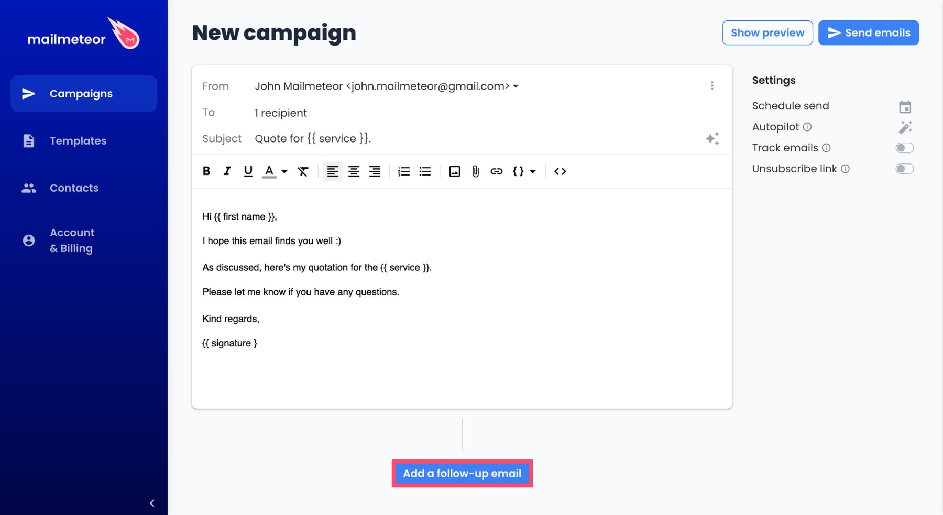
Task: Insert a hyperlink
Action: pyautogui.click(x=496, y=171)
